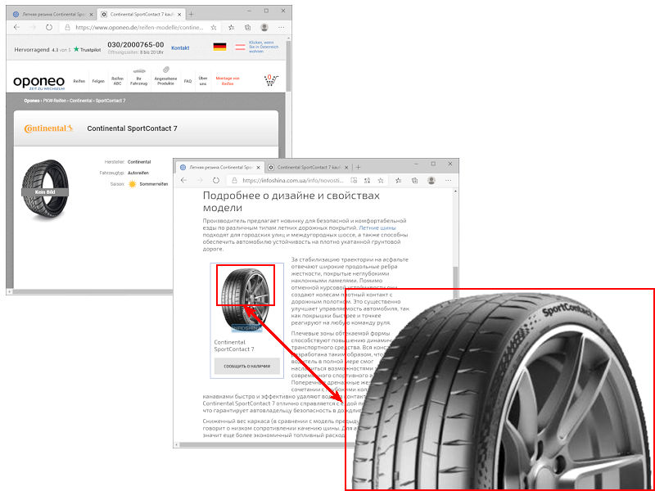Click the small tire thumbnail on infoshina
Viewport: 655px width, 491px height.
tap(246, 300)
